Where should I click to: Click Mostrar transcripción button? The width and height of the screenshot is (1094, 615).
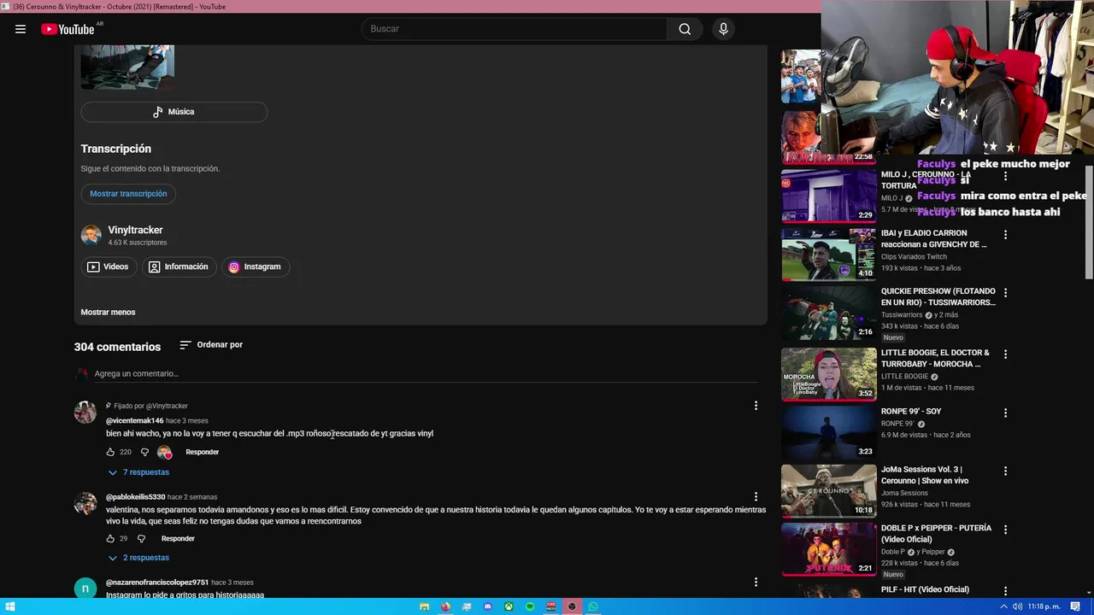pyautogui.click(x=128, y=194)
